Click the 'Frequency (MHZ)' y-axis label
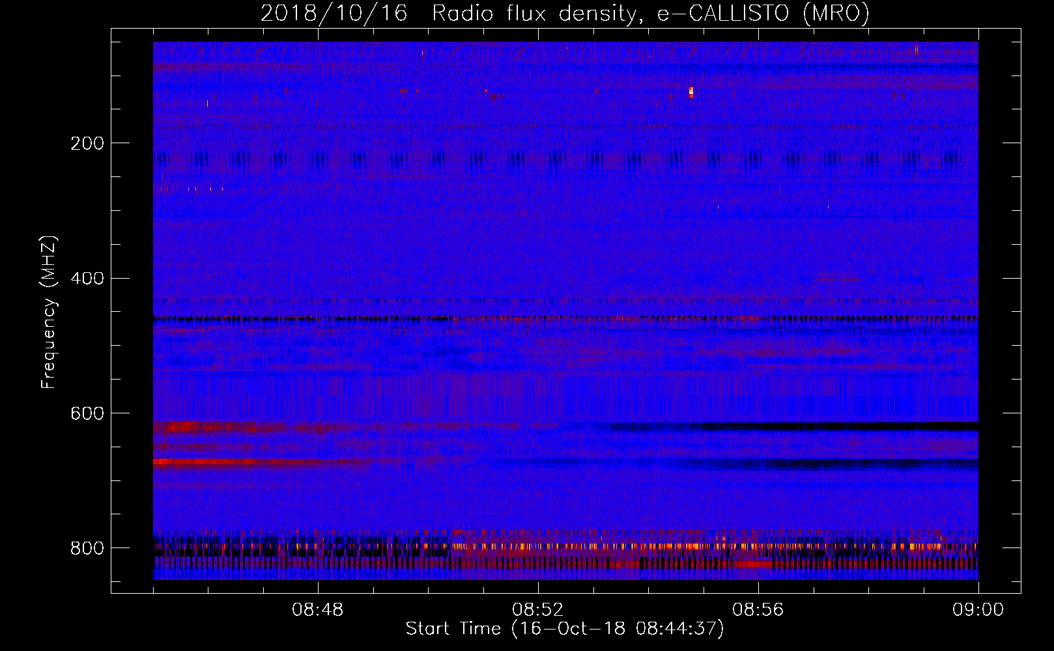This screenshot has height=651, width=1054. [x=48, y=312]
